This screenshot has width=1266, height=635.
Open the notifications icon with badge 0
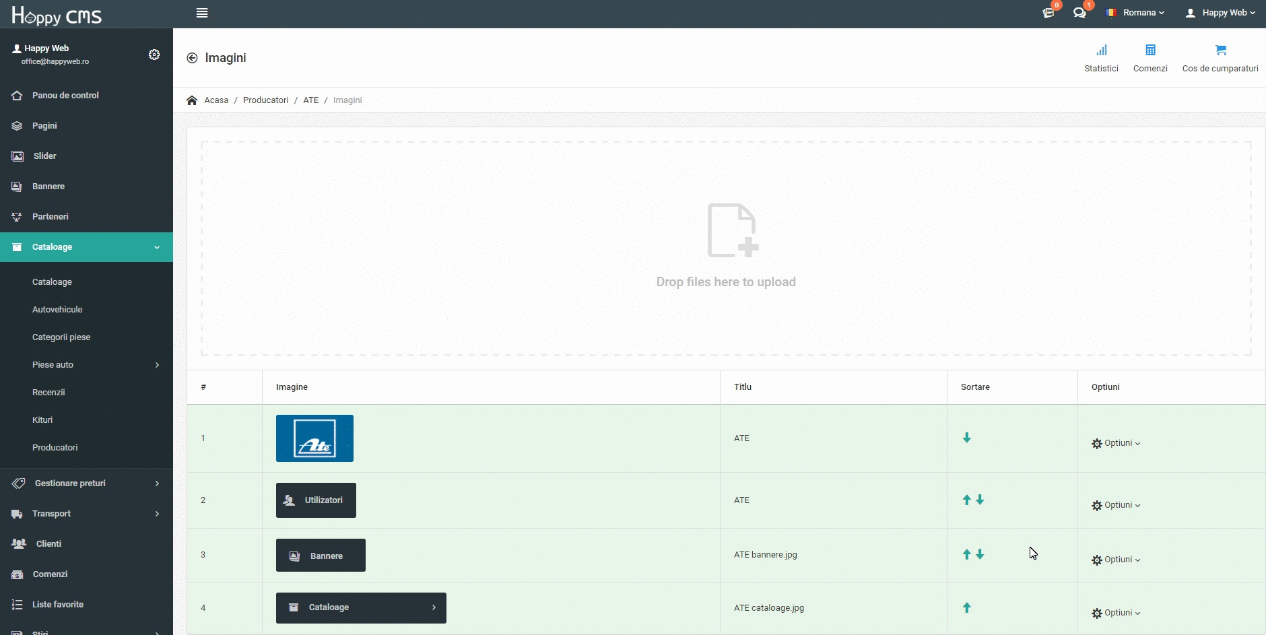point(1049,12)
